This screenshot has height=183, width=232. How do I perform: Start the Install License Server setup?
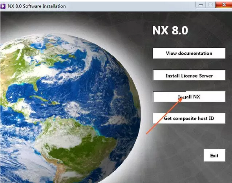[189, 75]
